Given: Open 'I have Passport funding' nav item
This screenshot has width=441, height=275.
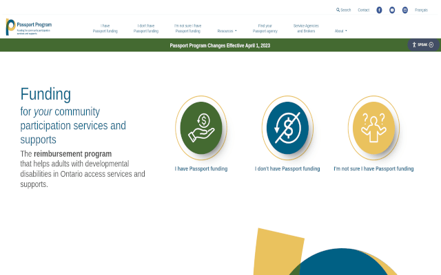Looking at the screenshot, I should (105, 28).
